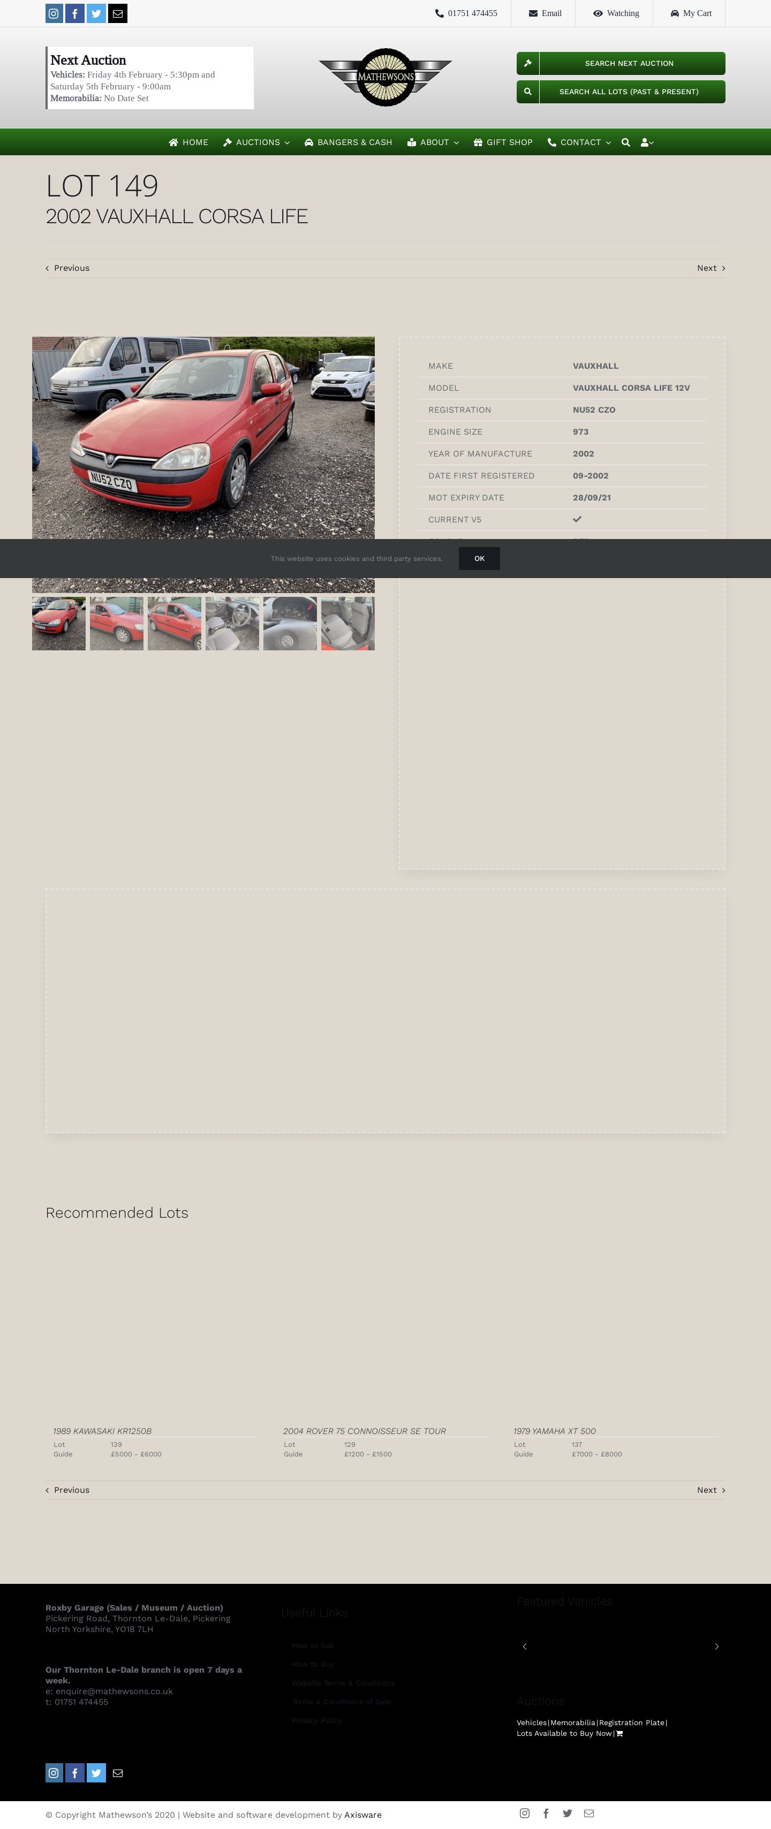771x1829 pixels.
Task: Open Watching list with eye icon
Action: (616, 13)
